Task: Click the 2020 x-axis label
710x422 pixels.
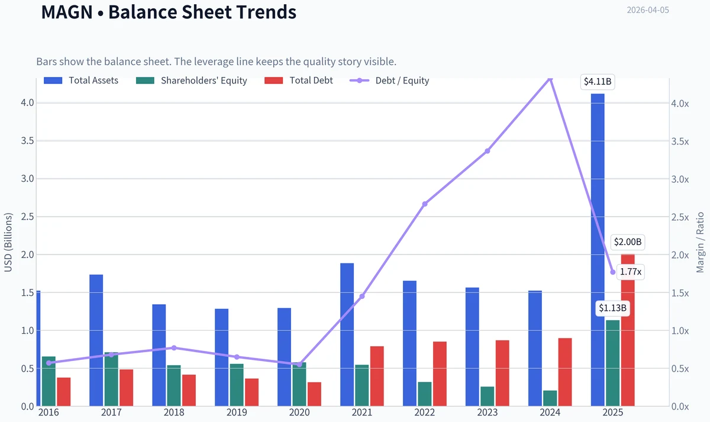Action: coord(299,413)
